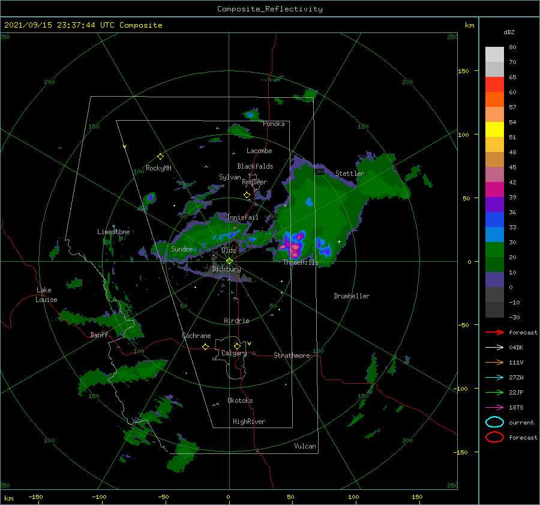This screenshot has height=505, width=540.
Task: Click the green 22JP arrow in legend
Action: (x=494, y=392)
